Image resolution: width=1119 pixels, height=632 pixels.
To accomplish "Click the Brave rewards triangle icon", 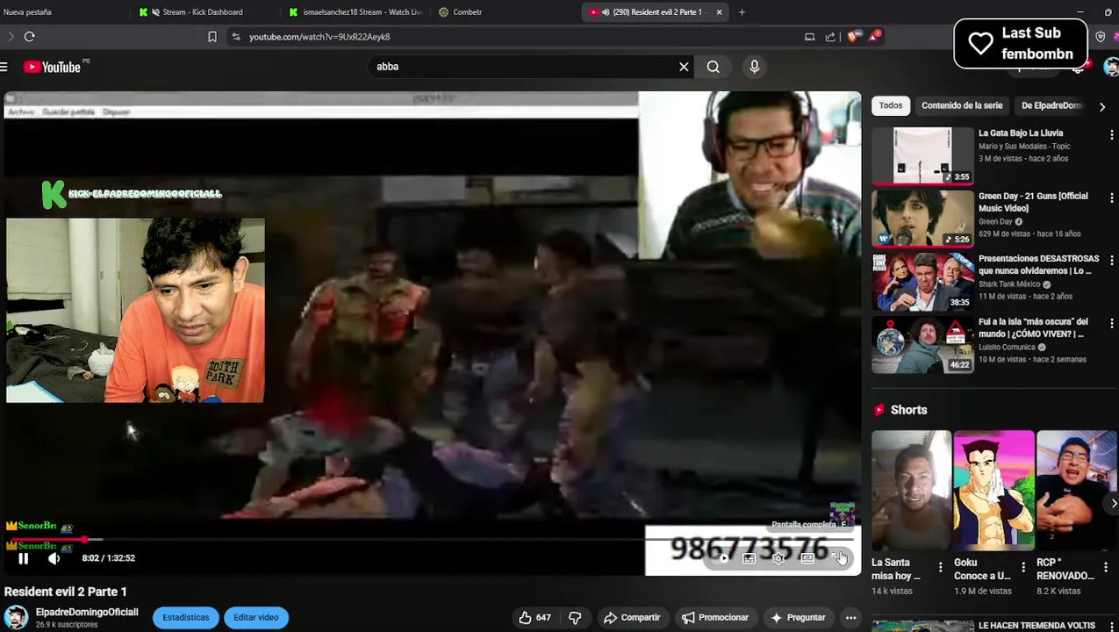I will tap(874, 37).
